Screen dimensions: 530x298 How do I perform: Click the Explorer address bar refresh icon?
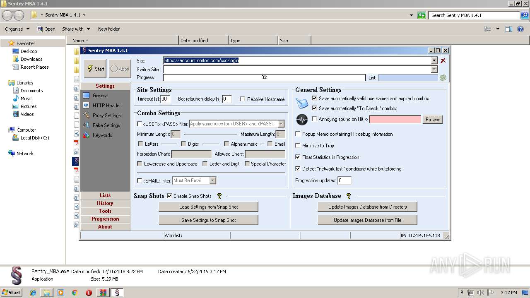coord(422,15)
